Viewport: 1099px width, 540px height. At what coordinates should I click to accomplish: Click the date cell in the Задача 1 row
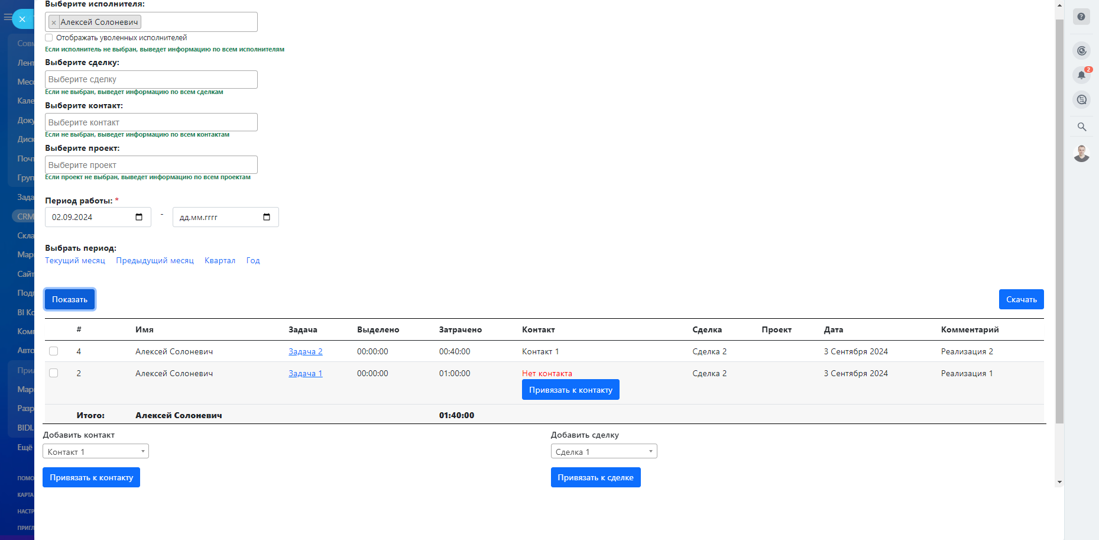tap(856, 373)
